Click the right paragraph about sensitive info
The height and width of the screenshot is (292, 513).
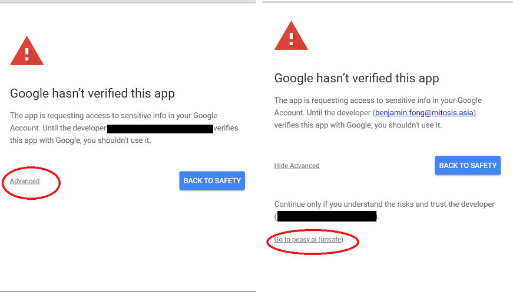tap(378, 113)
